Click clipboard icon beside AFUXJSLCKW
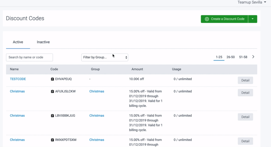 pos(52,92)
